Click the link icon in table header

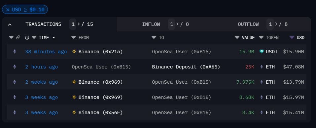pyautogui.click(x=18, y=37)
